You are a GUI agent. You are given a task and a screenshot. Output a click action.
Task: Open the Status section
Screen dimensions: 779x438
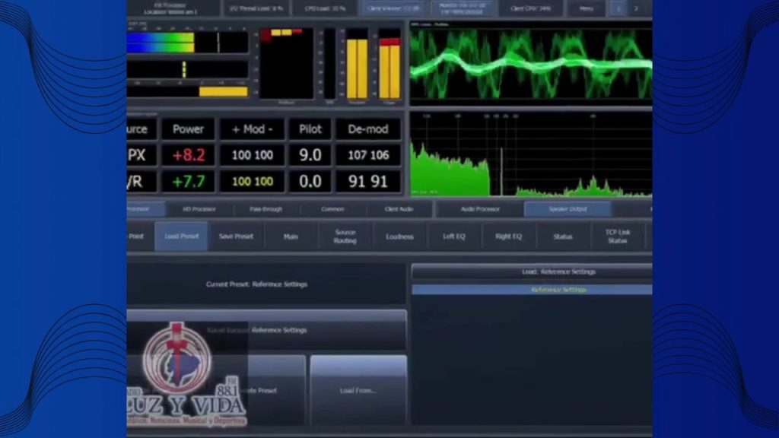[x=563, y=236]
